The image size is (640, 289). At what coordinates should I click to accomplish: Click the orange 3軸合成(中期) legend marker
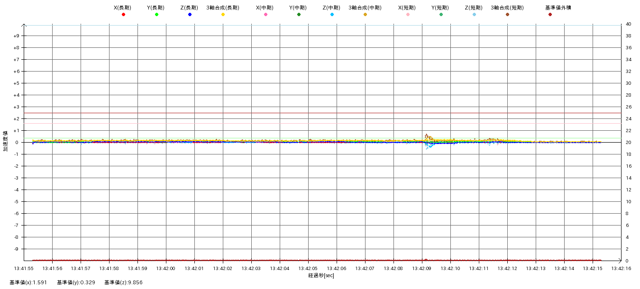click(x=365, y=15)
